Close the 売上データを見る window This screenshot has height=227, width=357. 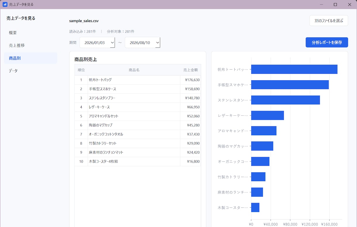349,4
